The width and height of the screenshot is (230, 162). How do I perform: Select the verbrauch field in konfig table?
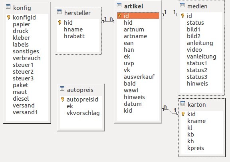pos(26,58)
